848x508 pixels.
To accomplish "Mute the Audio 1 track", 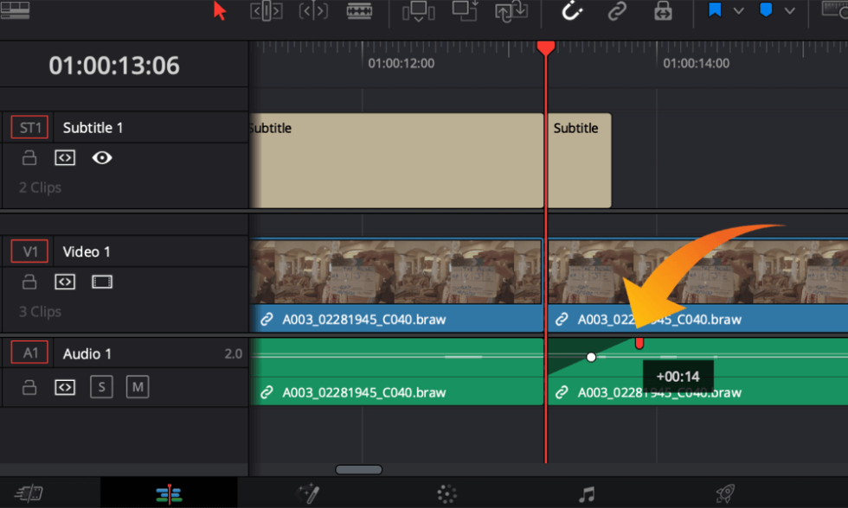I will (137, 387).
